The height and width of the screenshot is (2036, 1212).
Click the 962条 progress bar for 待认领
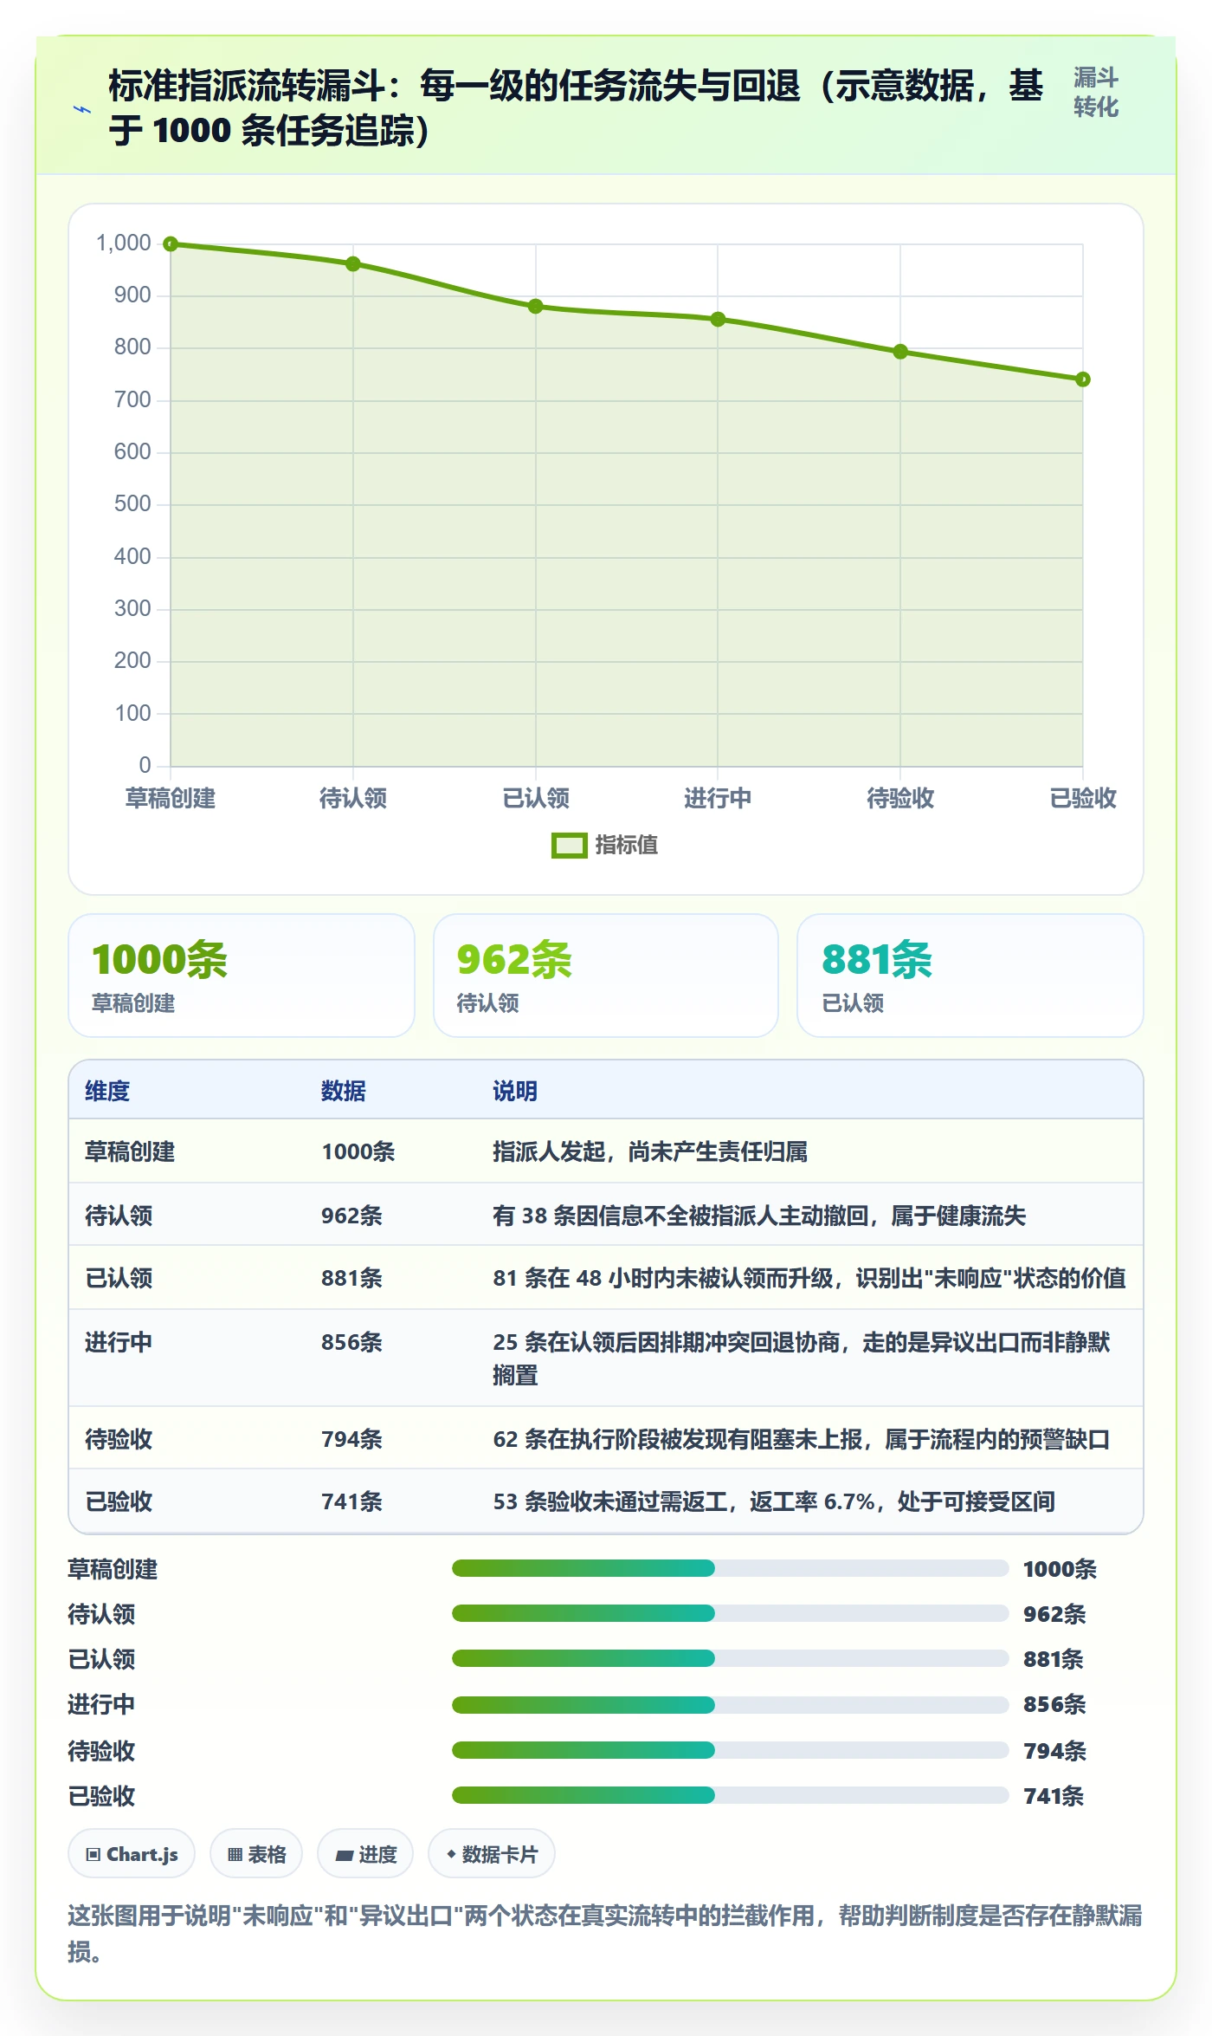730,1613
